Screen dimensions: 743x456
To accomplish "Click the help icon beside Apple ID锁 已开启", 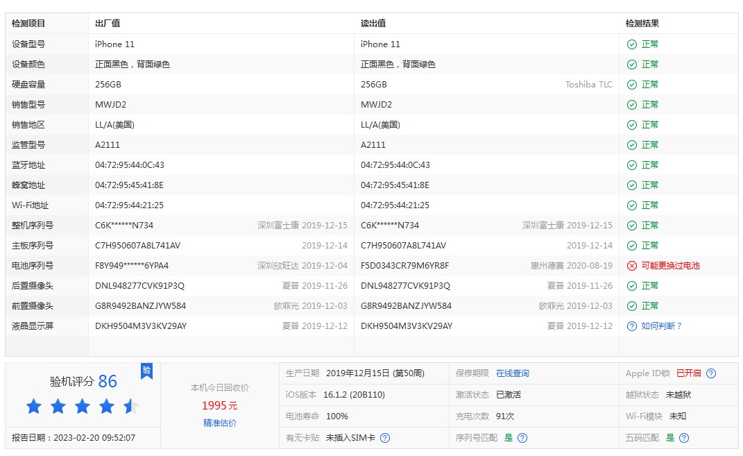I will click(x=711, y=373).
